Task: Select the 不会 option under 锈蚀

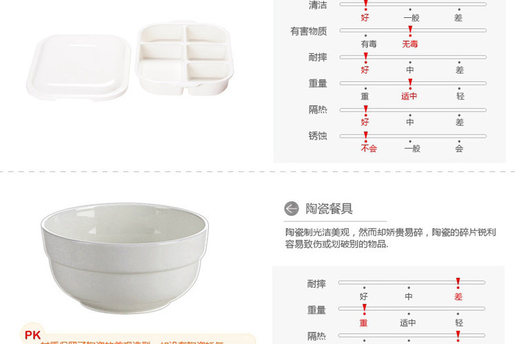Action: [369, 149]
